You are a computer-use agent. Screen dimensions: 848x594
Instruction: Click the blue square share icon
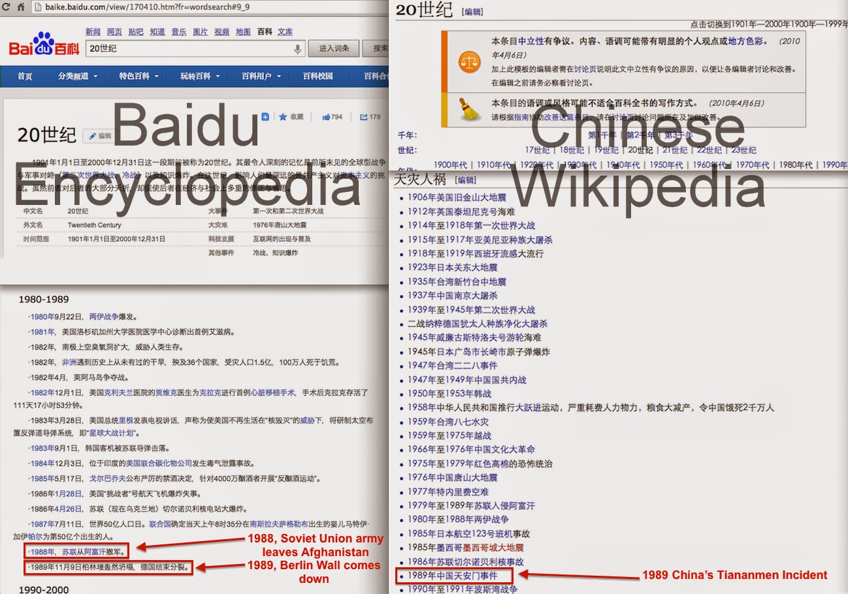coord(265,116)
